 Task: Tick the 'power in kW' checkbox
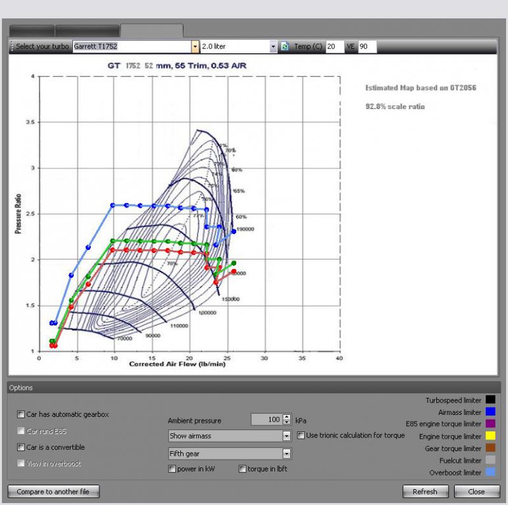click(172, 469)
